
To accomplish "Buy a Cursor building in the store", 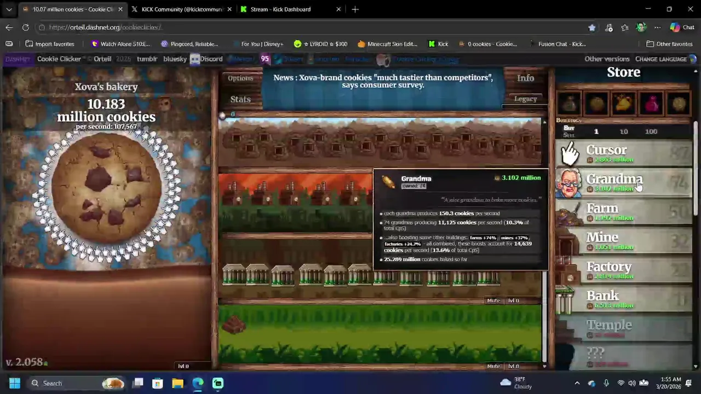I will point(624,153).
